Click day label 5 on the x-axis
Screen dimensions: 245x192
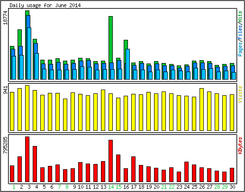pos(44,187)
